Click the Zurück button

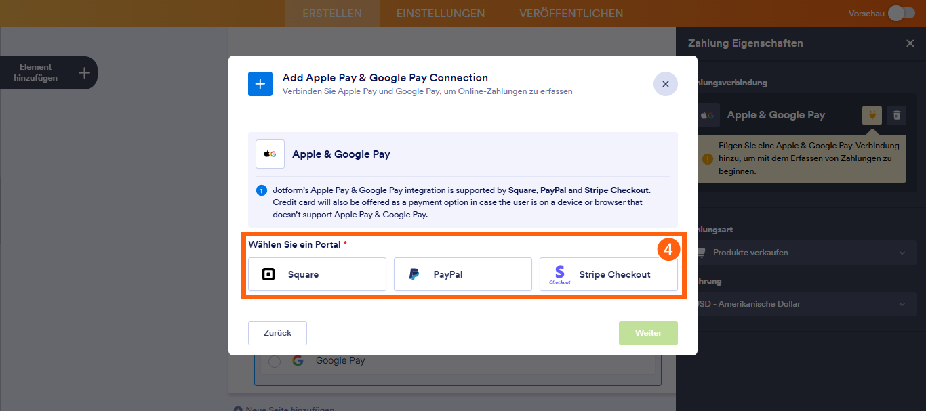pos(277,333)
